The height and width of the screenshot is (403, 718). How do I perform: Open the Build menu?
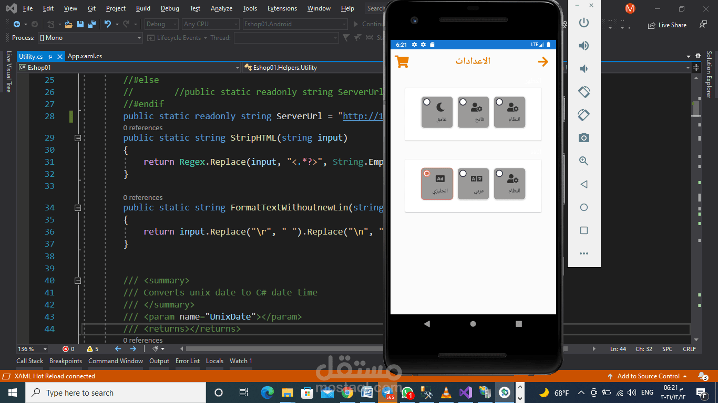tap(143, 8)
